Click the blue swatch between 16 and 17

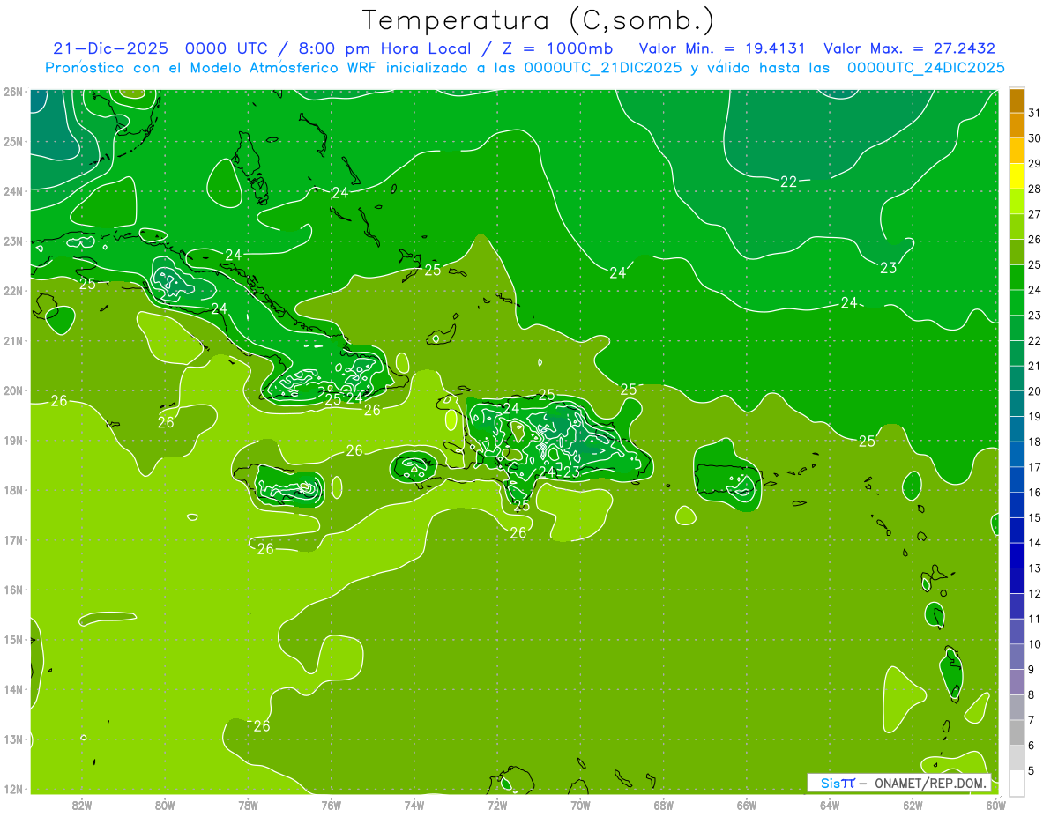tap(1017, 479)
